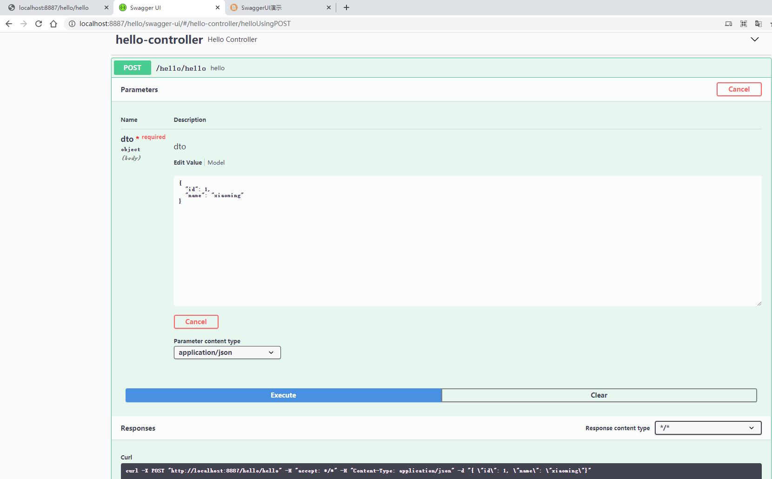The height and width of the screenshot is (479, 772).
Task: Cancel try-out in Parameters header
Action: [739, 89]
